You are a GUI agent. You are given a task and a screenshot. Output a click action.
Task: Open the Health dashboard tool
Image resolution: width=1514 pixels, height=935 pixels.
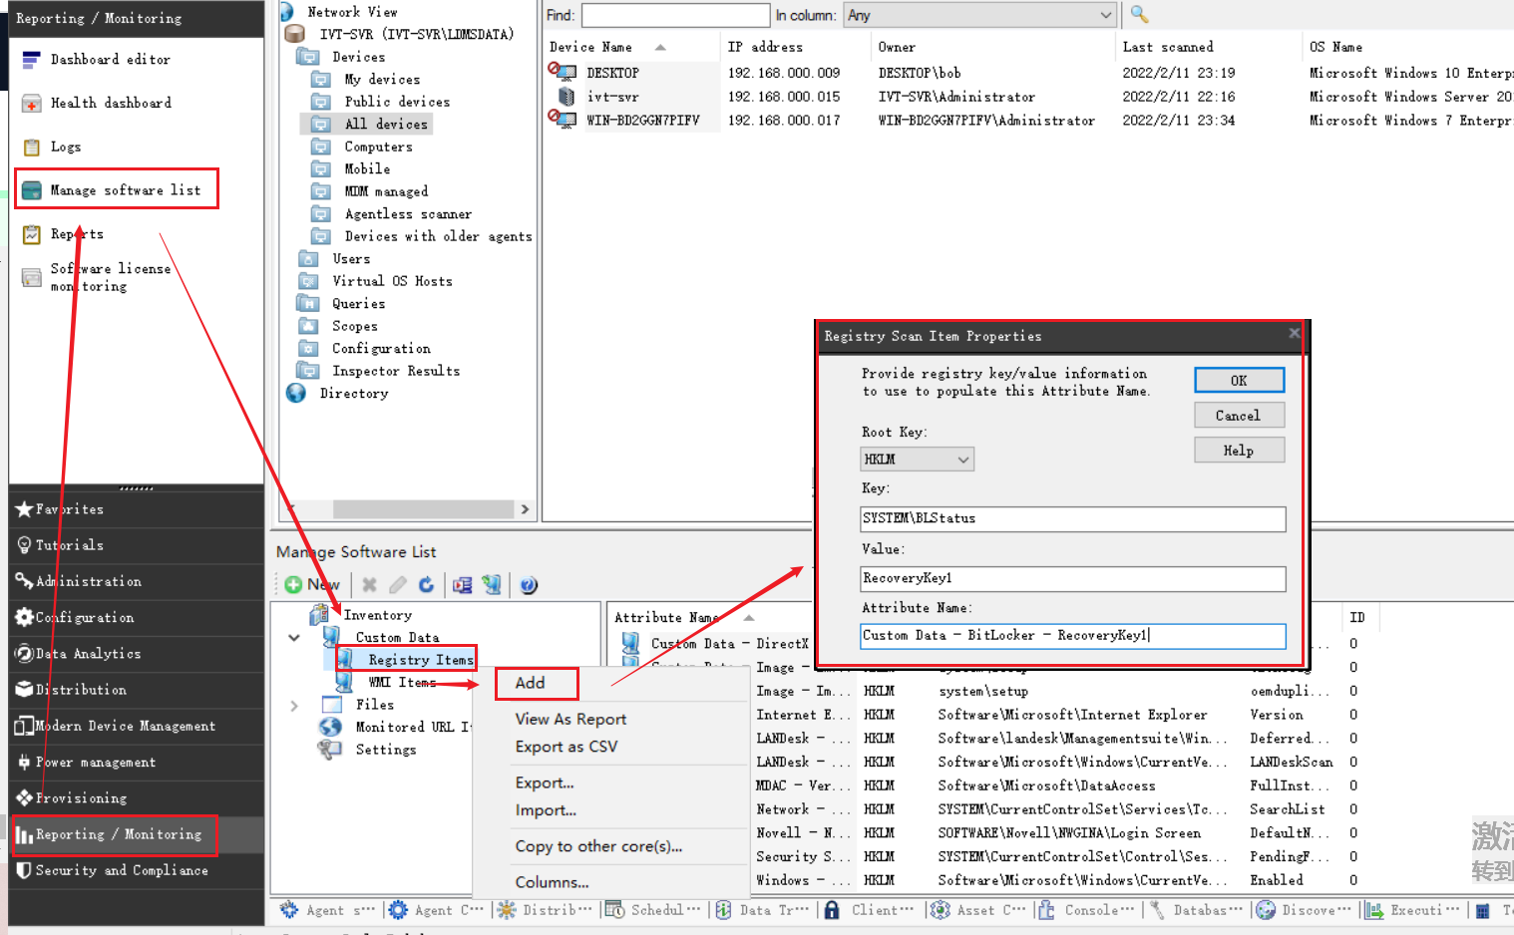click(110, 103)
